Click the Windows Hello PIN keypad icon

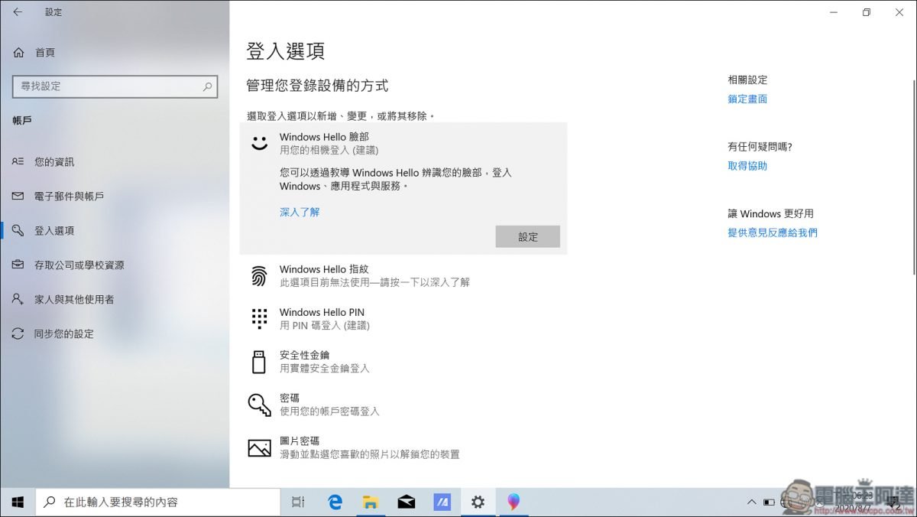(x=259, y=318)
